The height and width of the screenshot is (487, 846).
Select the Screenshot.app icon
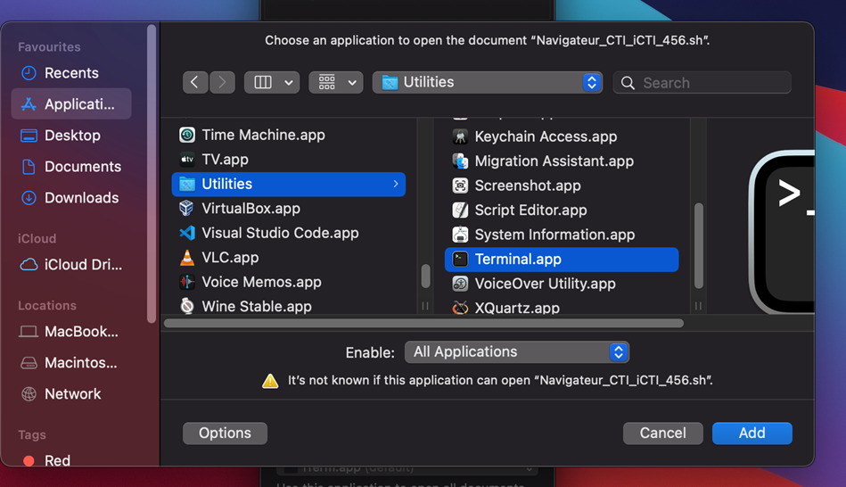coord(460,186)
